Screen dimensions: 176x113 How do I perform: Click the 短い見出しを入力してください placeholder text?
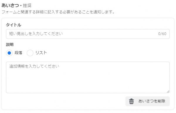[x=36, y=34]
